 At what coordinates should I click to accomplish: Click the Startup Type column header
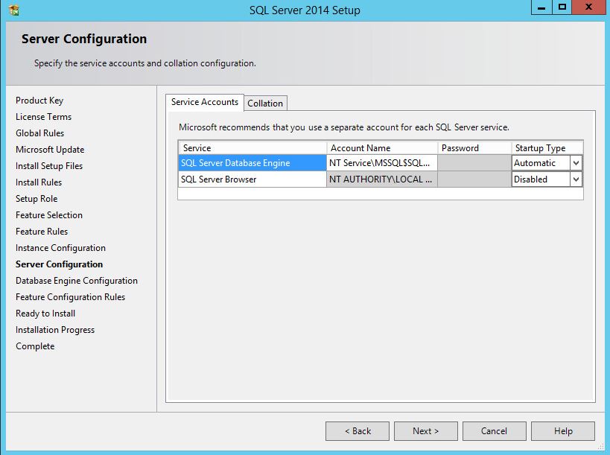pyautogui.click(x=547, y=148)
